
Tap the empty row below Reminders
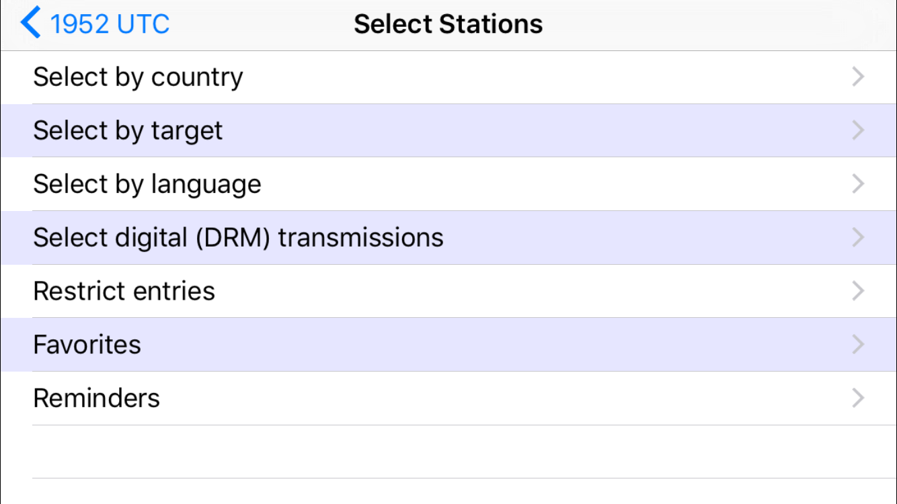[x=448, y=450]
